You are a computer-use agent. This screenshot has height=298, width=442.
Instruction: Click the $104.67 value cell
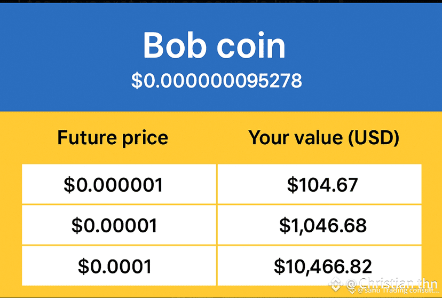click(320, 184)
